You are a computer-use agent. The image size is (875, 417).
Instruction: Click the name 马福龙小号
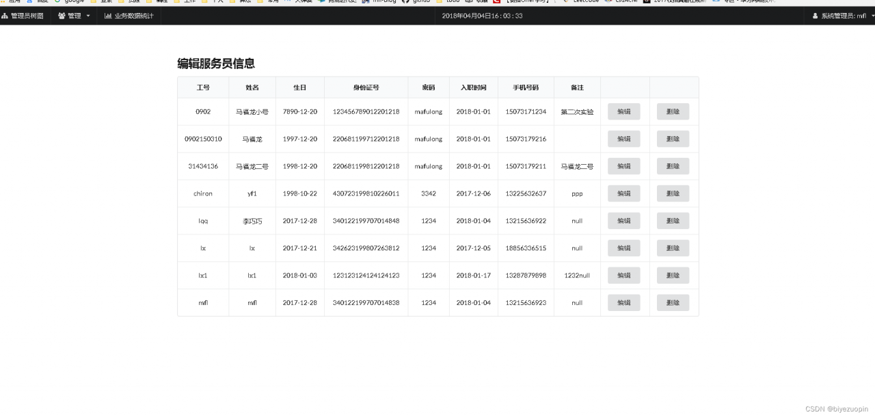pyautogui.click(x=252, y=111)
